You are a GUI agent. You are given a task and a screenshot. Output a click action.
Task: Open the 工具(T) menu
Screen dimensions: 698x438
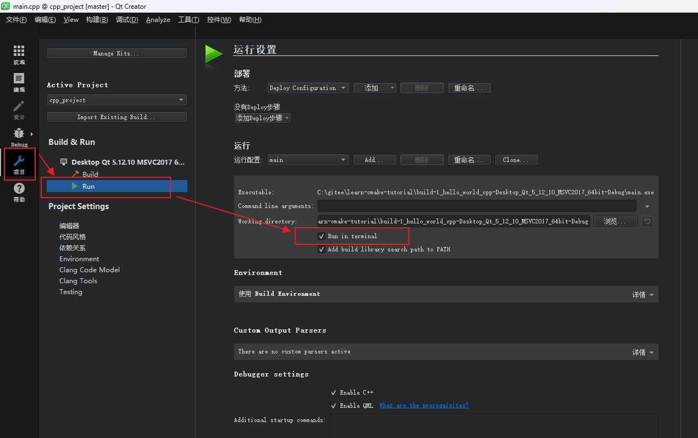[189, 19]
